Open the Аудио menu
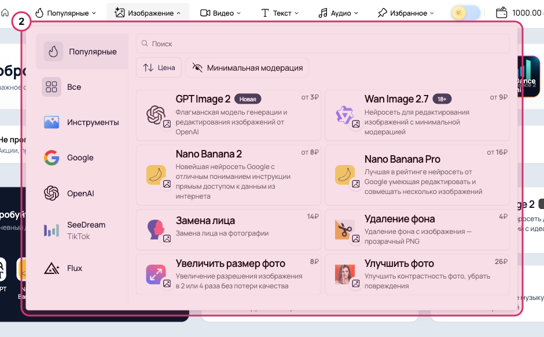Viewport: 544px width, 337px height. 339,13
